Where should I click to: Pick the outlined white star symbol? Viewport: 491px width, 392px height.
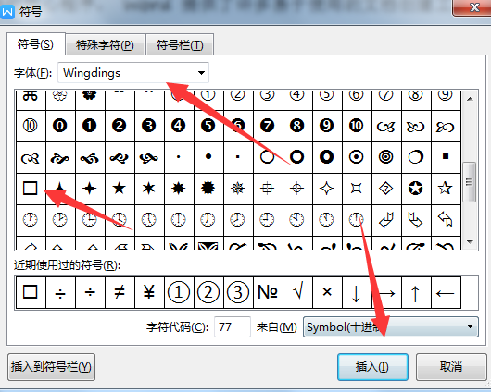click(x=445, y=189)
